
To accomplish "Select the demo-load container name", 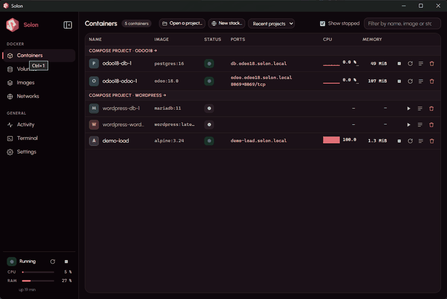I will 116,141.
